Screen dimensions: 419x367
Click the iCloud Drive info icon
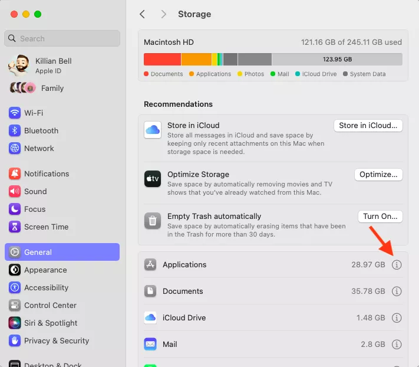[397, 318]
